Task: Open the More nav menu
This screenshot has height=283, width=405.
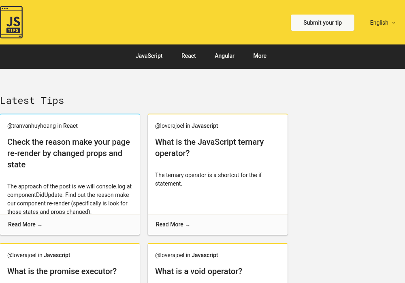Action: (260, 56)
